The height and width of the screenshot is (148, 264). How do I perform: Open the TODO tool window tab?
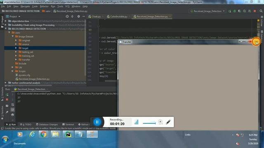click(x=26, y=124)
